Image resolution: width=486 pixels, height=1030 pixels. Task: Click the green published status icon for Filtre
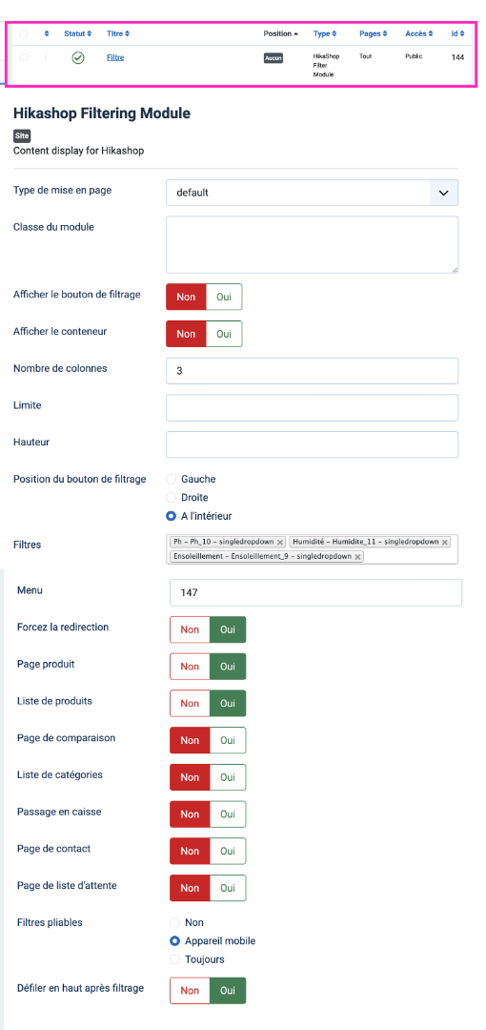[77, 58]
